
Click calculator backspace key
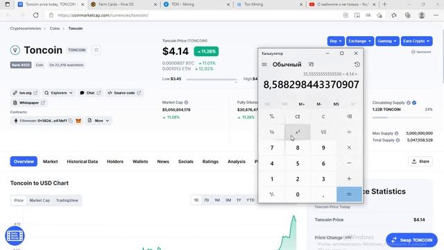tap(349, 117)
